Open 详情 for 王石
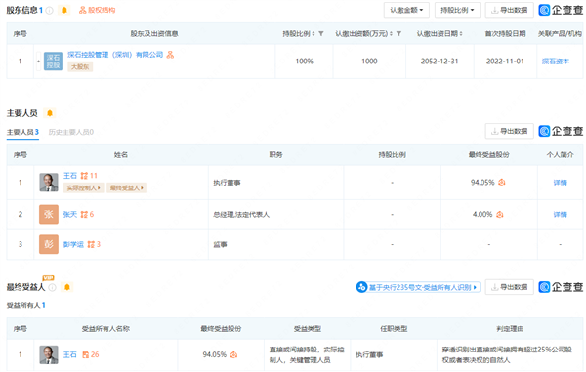This screenshot has width=586, height=372. coord(560,183)
